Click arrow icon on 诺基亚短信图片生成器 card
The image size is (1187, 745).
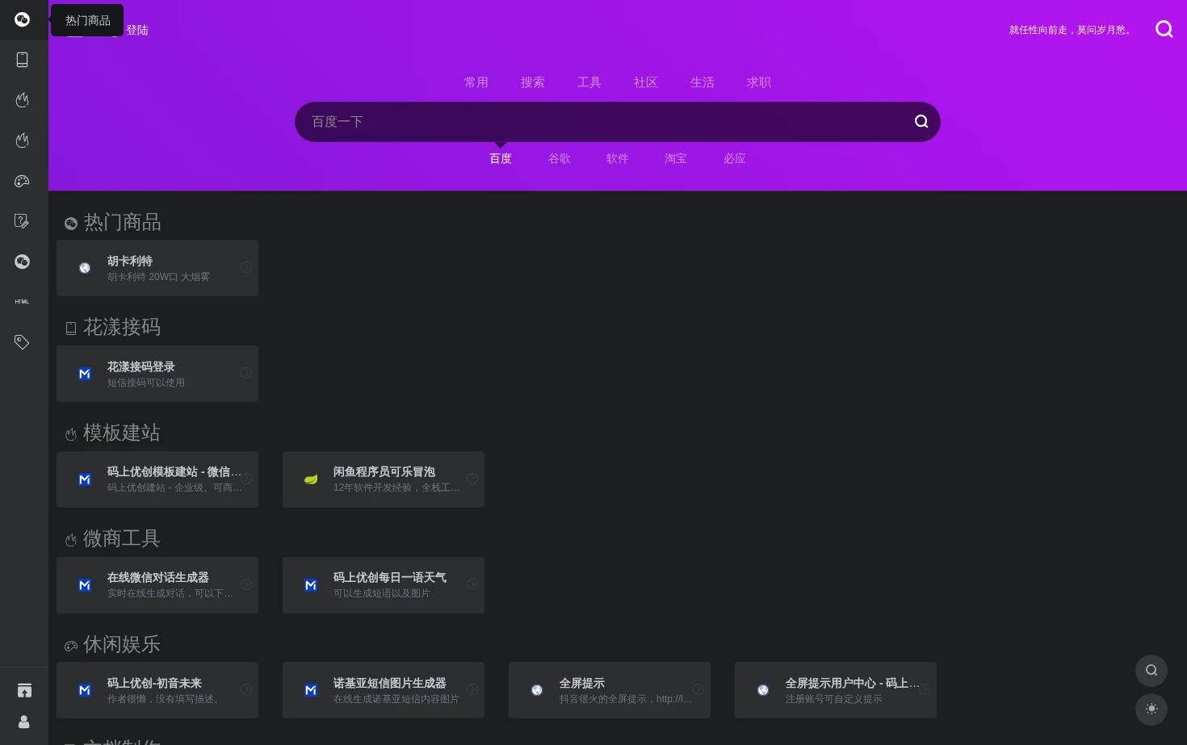coord(472,689)
